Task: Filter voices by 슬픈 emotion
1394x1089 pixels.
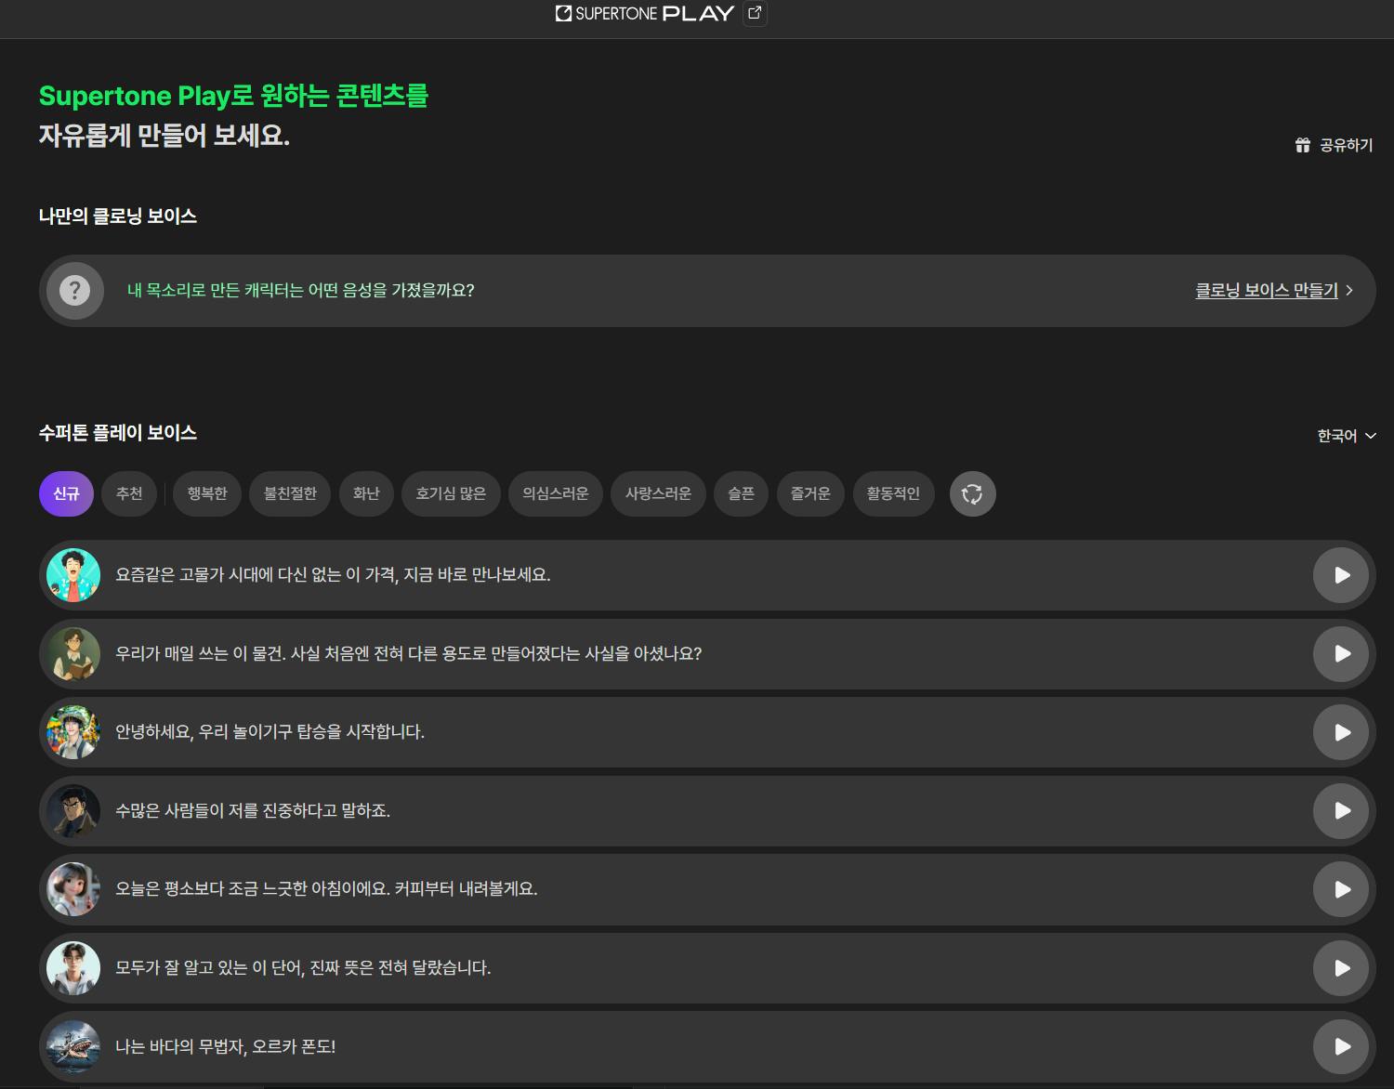Action: point(741,493)
